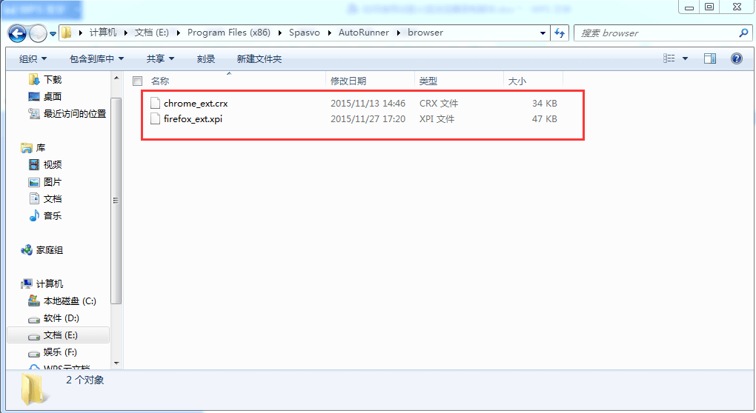This screenshot has height=413, width=756.
Task: Click the 音乐 music note icon
Action: point(34,215)
